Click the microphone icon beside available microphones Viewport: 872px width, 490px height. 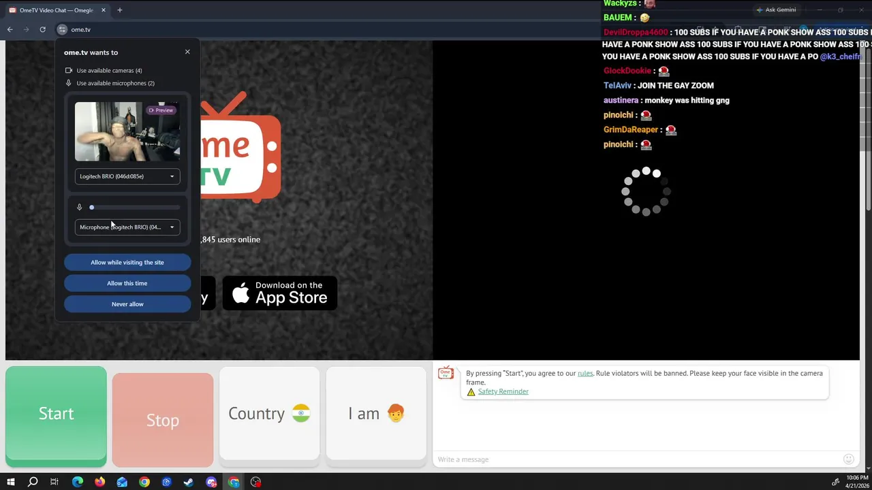click(x=68, y=83)
